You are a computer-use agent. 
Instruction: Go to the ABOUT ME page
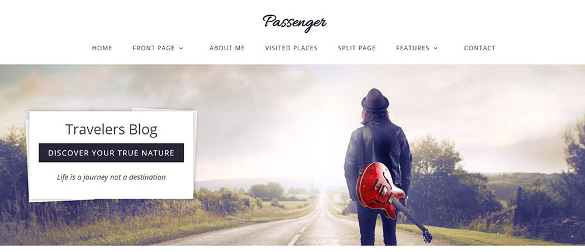(227, 48)
